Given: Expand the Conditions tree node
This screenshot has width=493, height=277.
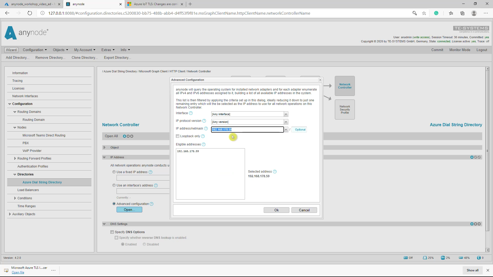Looking at the screenshot, I should (x=15, y=198).
